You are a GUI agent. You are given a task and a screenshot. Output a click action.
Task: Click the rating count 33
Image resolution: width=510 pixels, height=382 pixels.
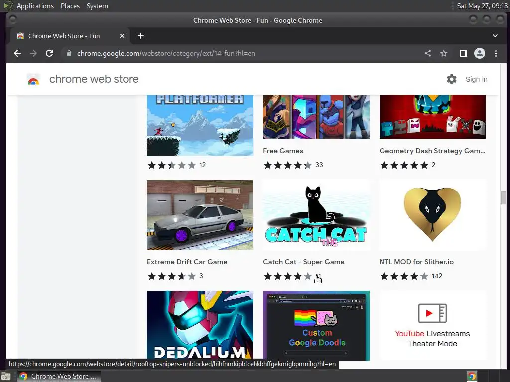point(319,165)
